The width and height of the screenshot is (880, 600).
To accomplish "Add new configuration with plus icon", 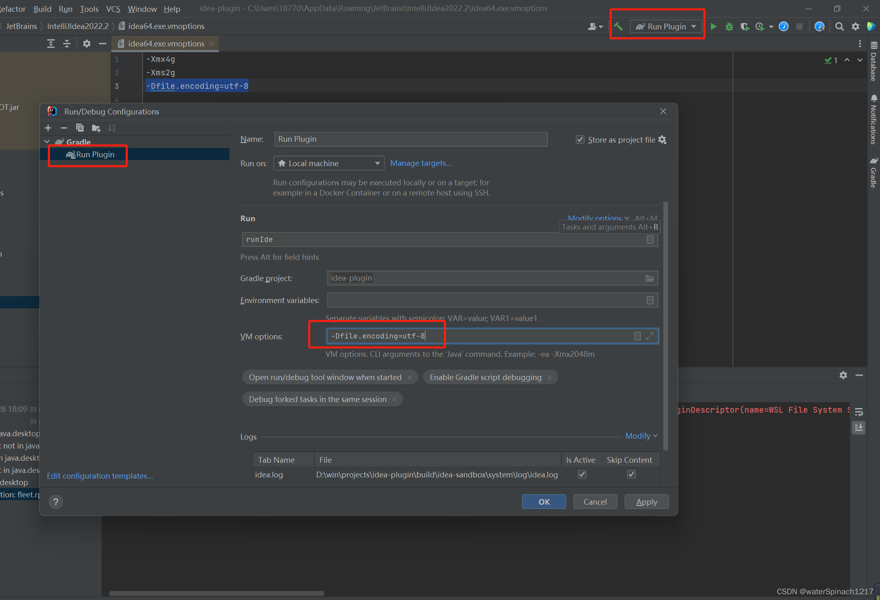I will [x=48, y=128].
